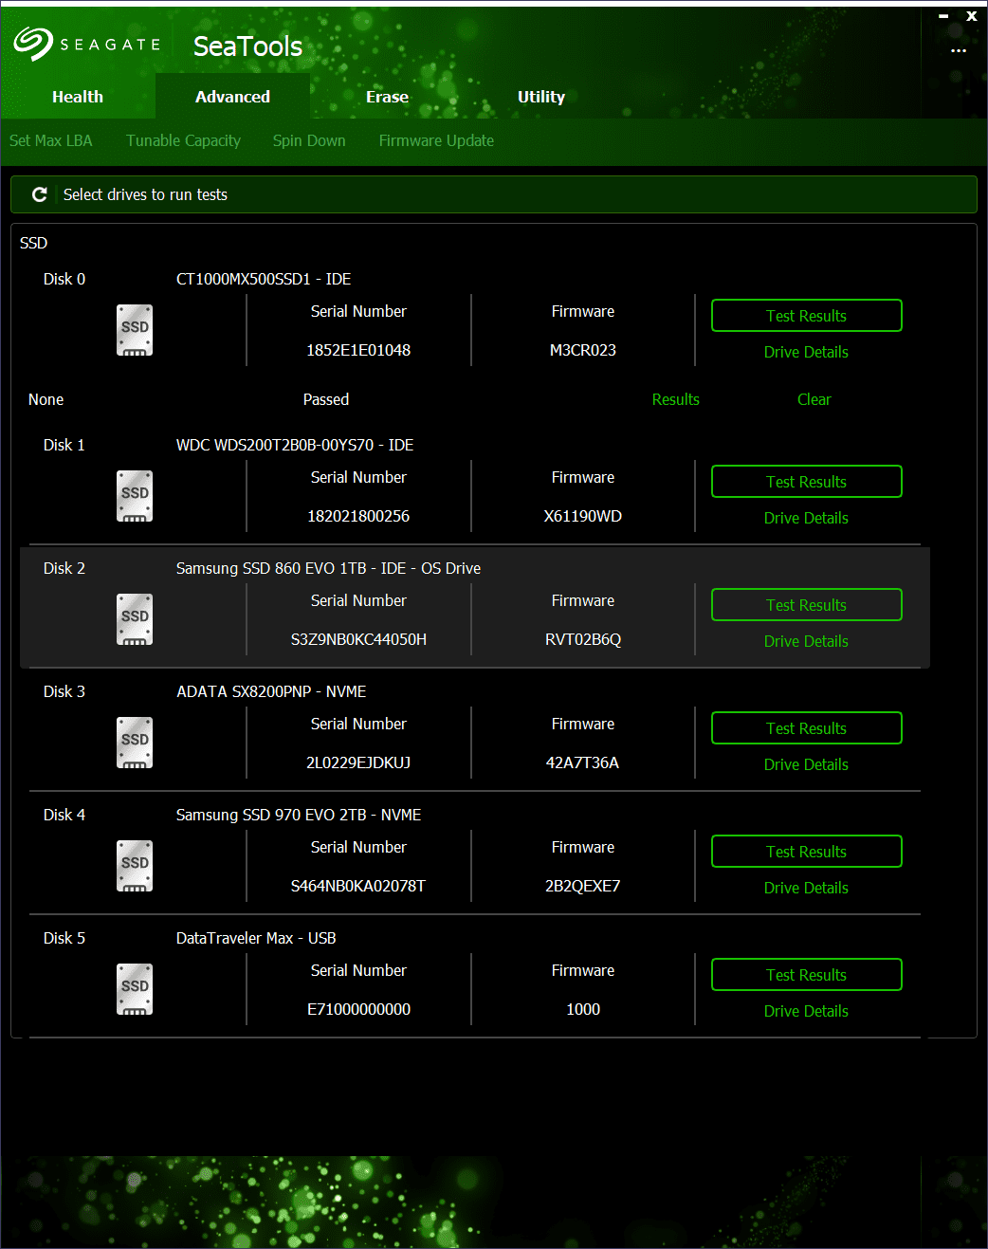Open Drive Details for Disk 5
The image size is (988, 1249).
(806, 1011)
